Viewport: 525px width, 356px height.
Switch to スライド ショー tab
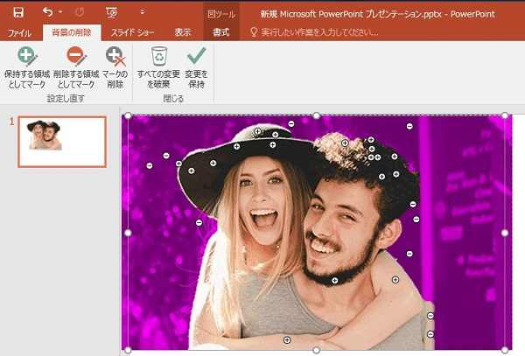132,32
